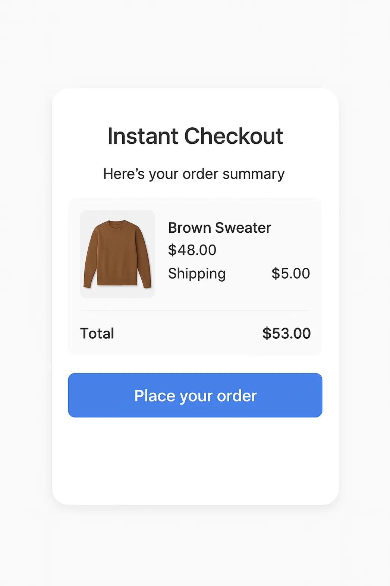Select the $53.00 order total amount
The image size is (390, 586).
tap(286, 334)
